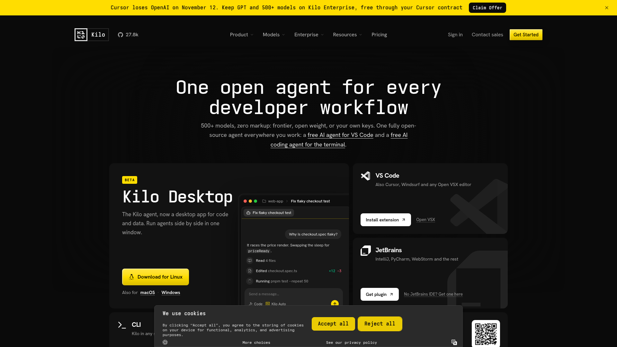Expand the Models menu
This screenshot has width=617, height=347.
(274, 35)
